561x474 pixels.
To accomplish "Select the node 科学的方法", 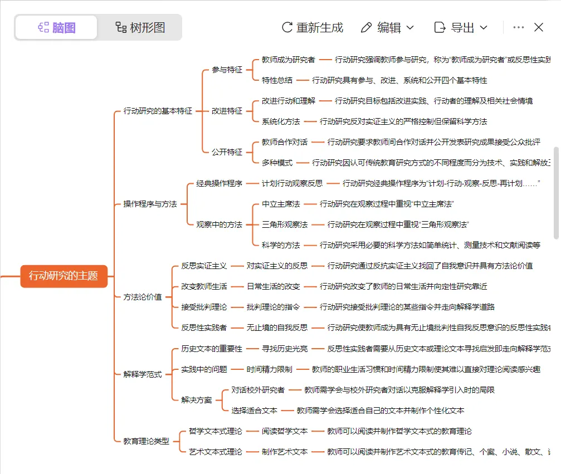I will point(281,246).
